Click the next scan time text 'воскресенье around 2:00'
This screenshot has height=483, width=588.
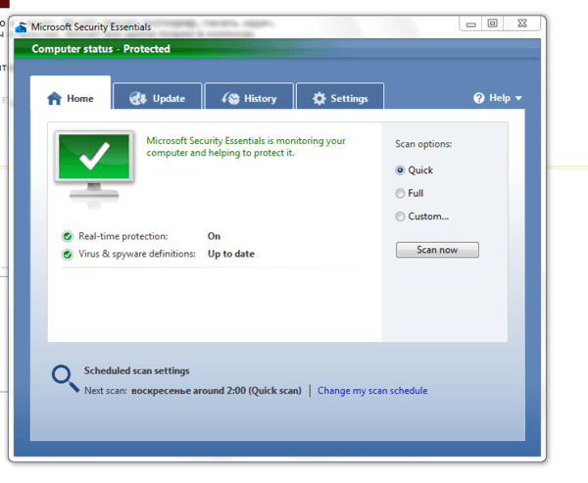[188, 391]
